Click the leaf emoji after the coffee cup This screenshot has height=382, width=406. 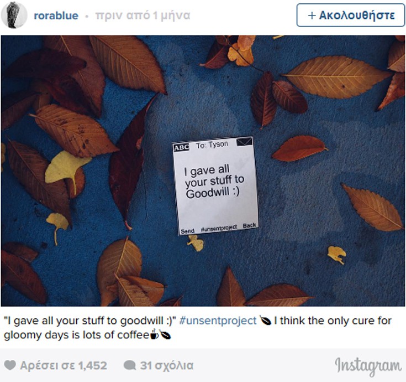click(165, 335)
